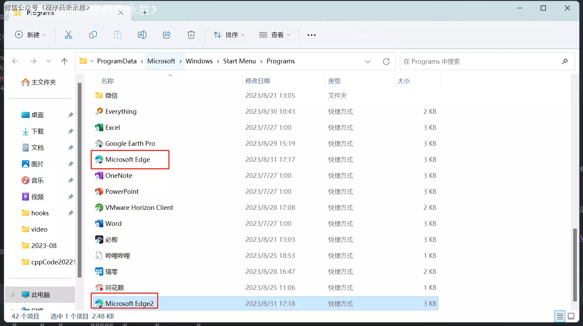The width and height of the screenshot is (583, 326).
Task: Open the 新建 new item menu
Action: [30, 35]
